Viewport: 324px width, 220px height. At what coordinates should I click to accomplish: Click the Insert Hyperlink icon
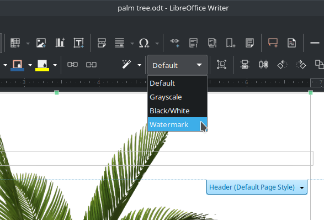point(174,43)
